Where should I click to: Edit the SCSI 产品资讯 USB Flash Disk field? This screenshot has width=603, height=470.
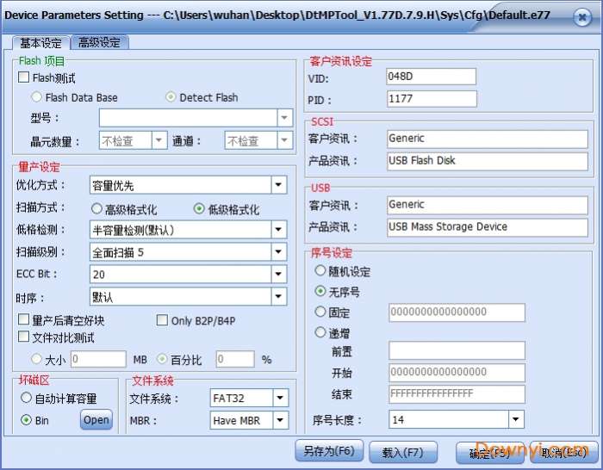click(488, 161)
